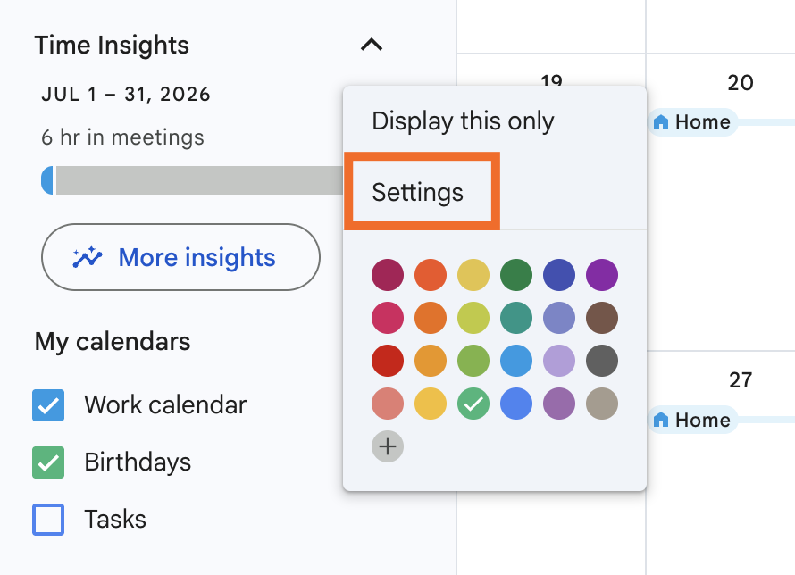Disable the Birthdays calendar
This screenshot has height=575, width=795.
(x=47, y=462)
